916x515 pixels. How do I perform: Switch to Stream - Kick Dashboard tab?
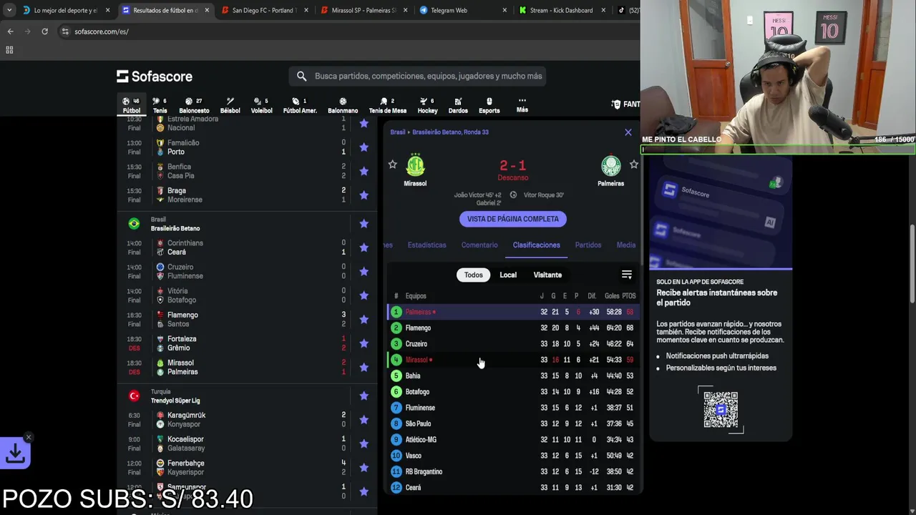pos(562,10)
